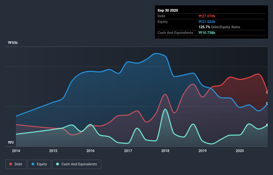Click Cash And Equivalents label in tooltip
Image resolution: width=273 pixels, height=175 pixels.
(175, 33)
